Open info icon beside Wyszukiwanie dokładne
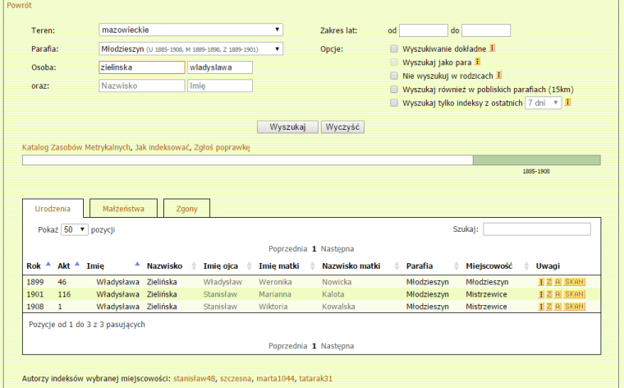Image resolution: width=624 pixels, height=388 pixels. [x=492, y=48]
